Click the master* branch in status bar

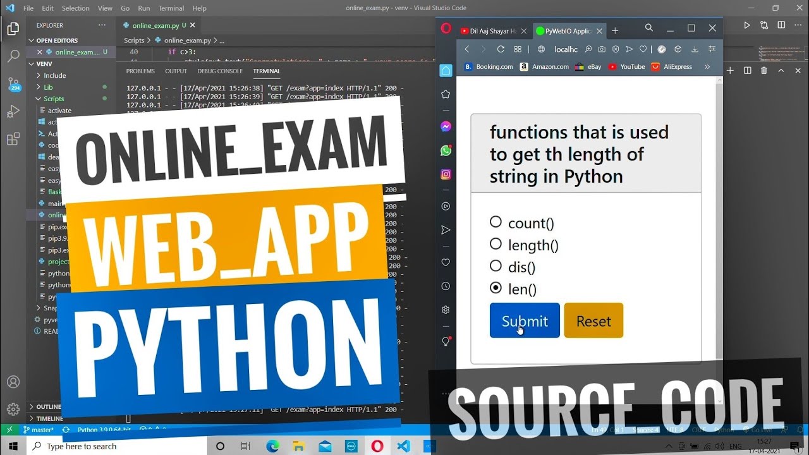click(38, 430)
